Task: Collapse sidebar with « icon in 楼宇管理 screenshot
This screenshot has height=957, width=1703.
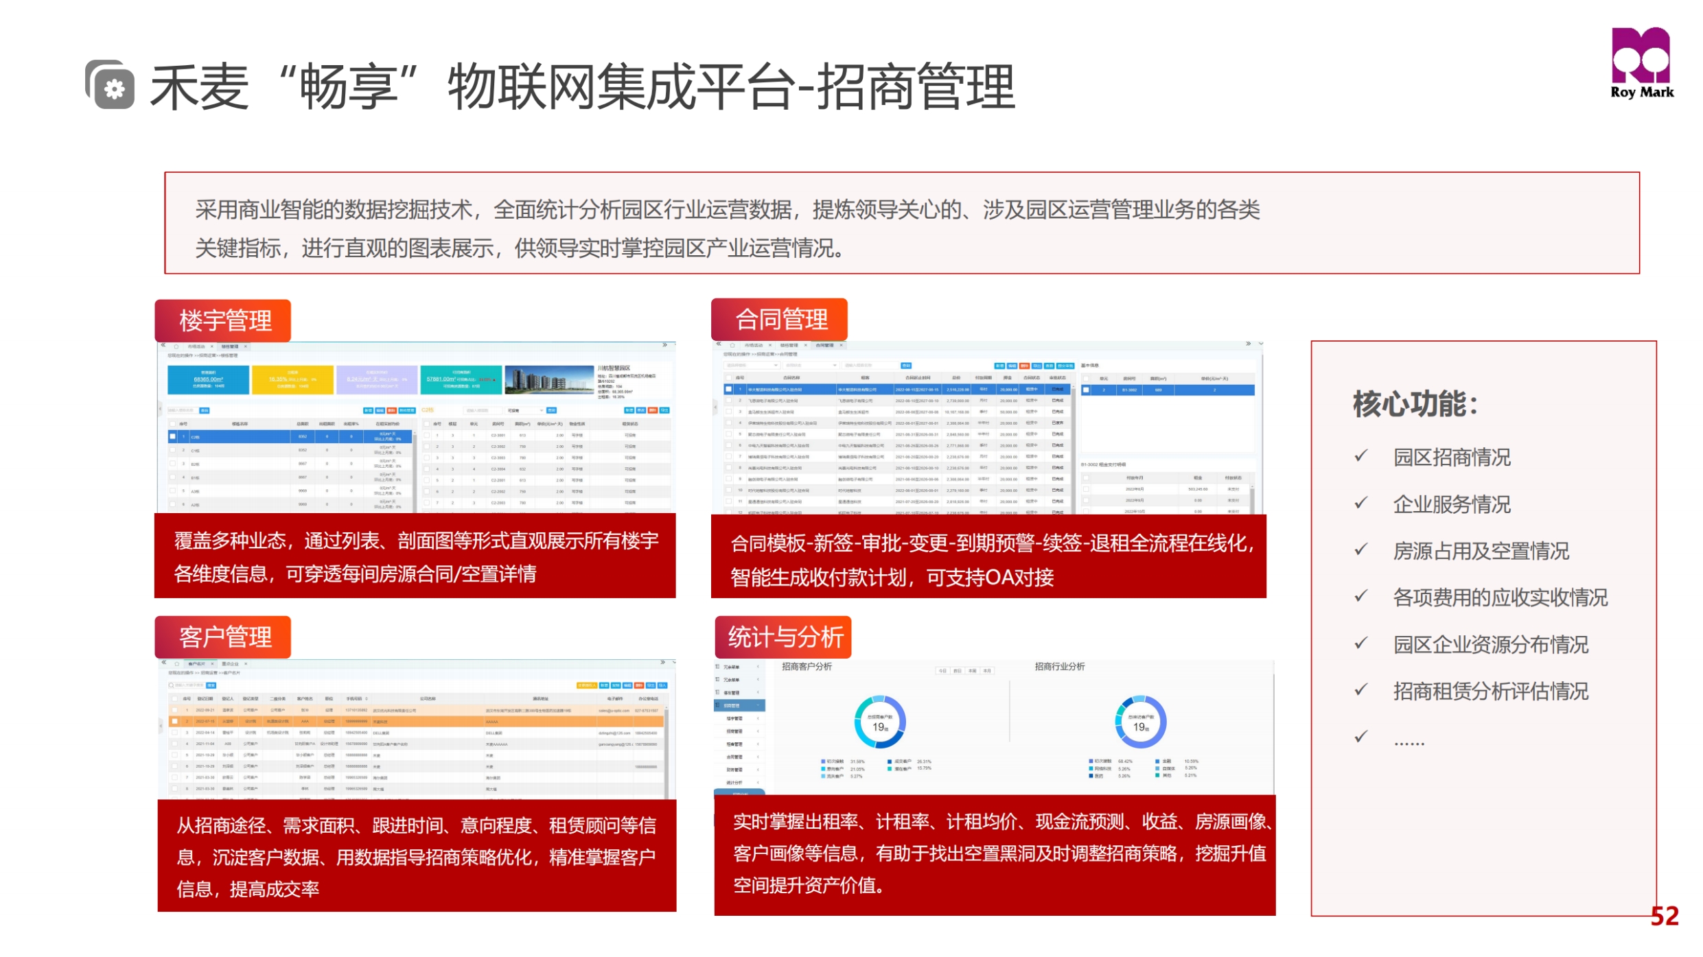Action: pyautogui.click(x=163, y=345)
